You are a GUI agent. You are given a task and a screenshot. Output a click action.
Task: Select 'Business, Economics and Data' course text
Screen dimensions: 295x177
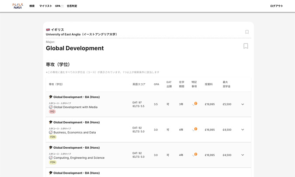pyautogui.click(x=75, y=133)
